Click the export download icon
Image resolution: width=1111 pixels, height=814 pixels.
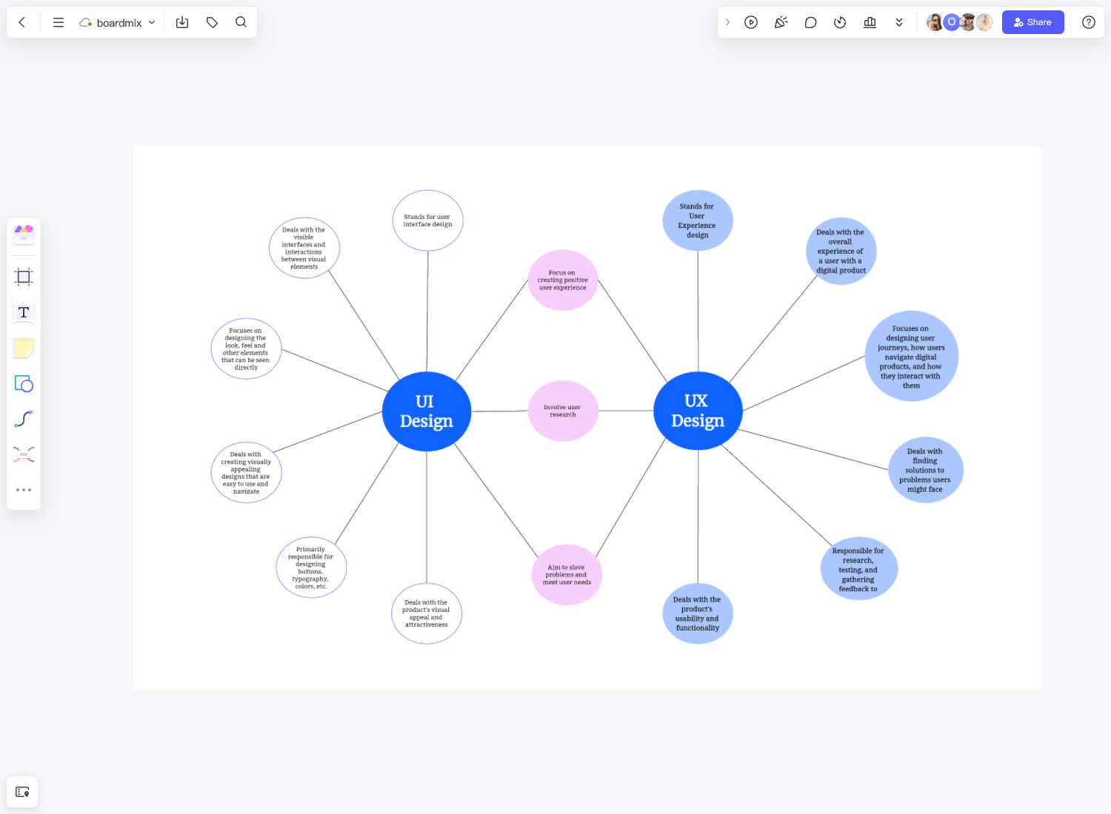pyautogui.click(x=182, y=22)
